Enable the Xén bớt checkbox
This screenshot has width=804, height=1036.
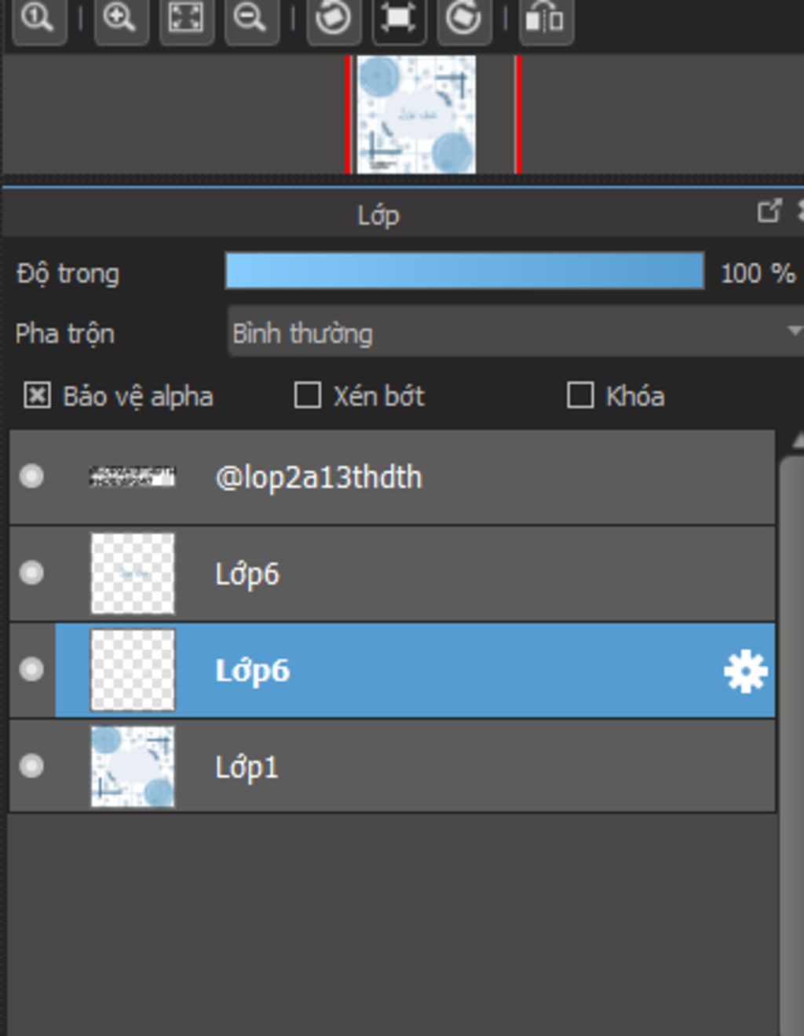pyautogui.click(x=307, y=396)
